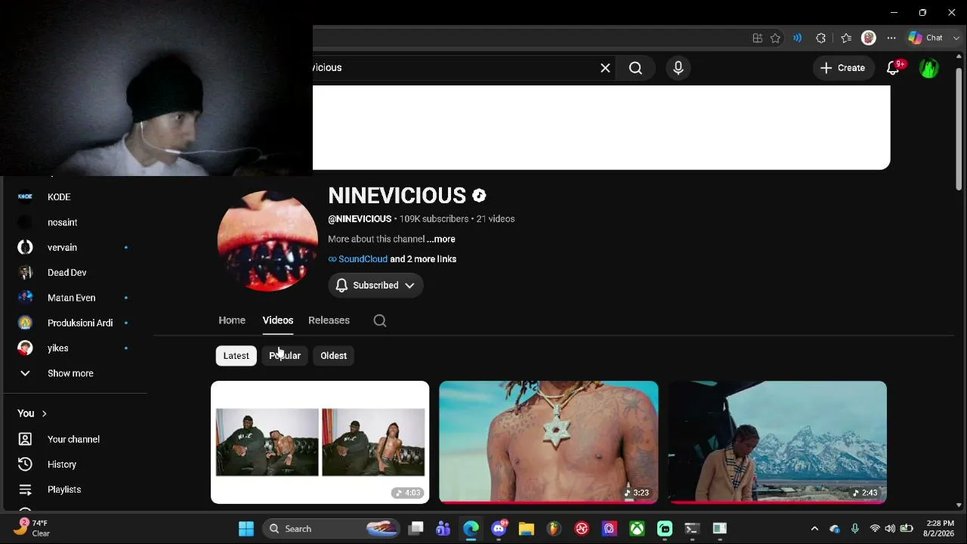The image size is (967, 544).
Task: Click the Create button
Action: pyautogui.click(x=843, y=68)
